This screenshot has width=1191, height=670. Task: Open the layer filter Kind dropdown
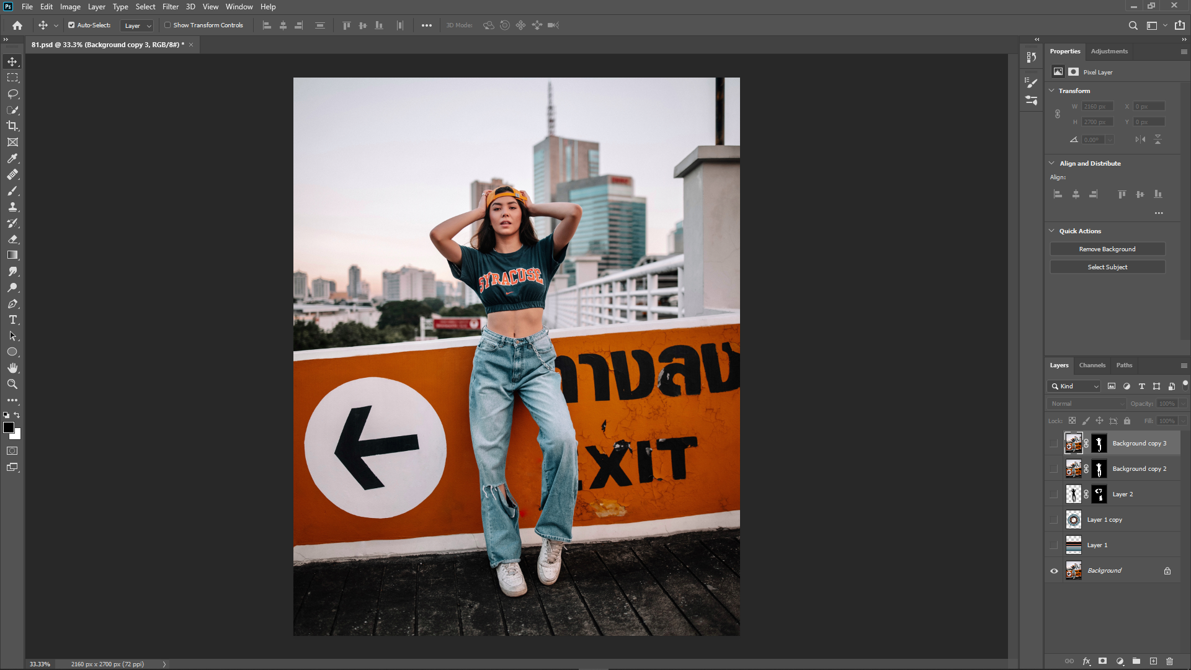click(x=1074, y=386)
